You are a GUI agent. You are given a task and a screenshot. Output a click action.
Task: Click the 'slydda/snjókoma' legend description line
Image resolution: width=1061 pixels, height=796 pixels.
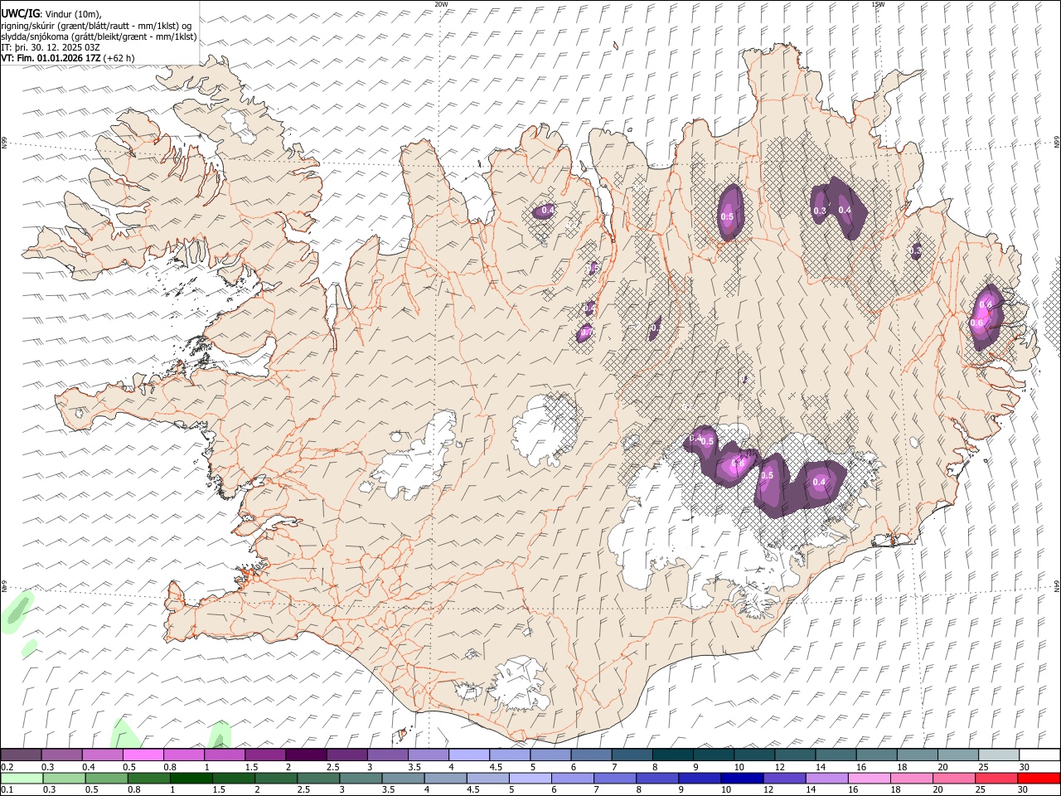[99, 36]
